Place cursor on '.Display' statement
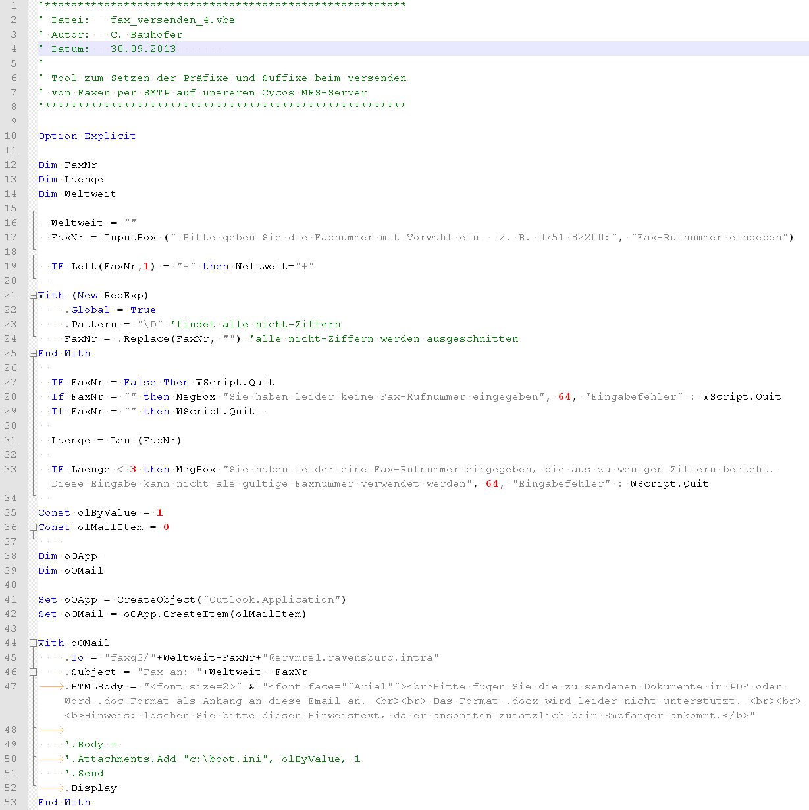The height and width of the screenshot is (810, 809). click(93, 788)
